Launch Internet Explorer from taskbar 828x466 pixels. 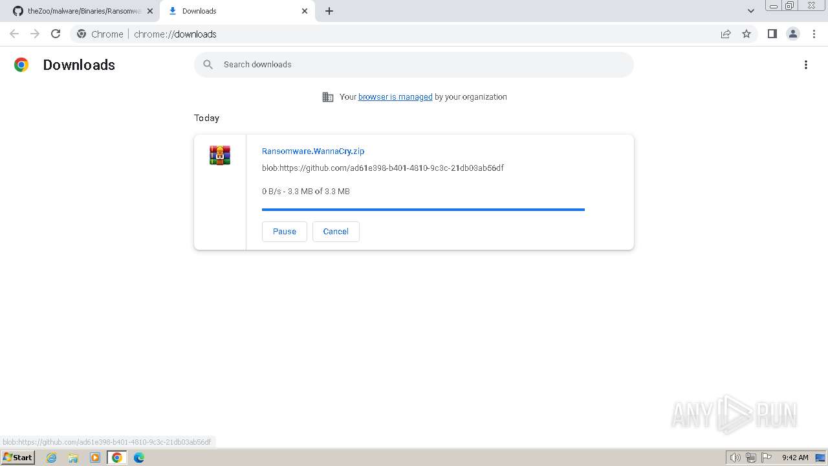click(51, 458)
